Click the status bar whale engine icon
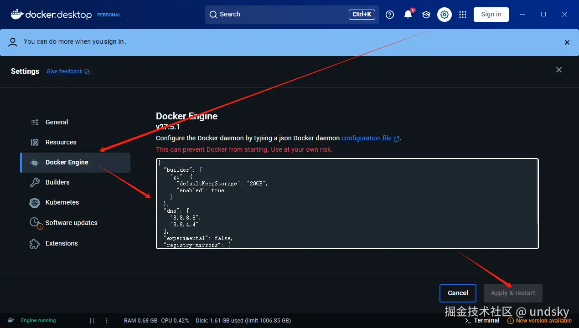 (10, 320)
